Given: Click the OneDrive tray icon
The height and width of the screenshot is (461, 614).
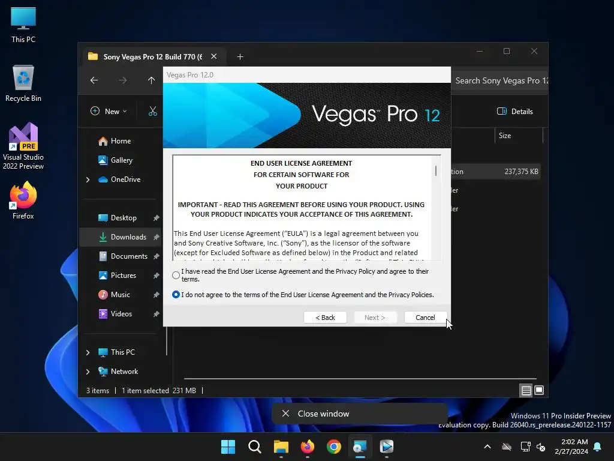Looking at the screenshot, I should coord(507,447).
